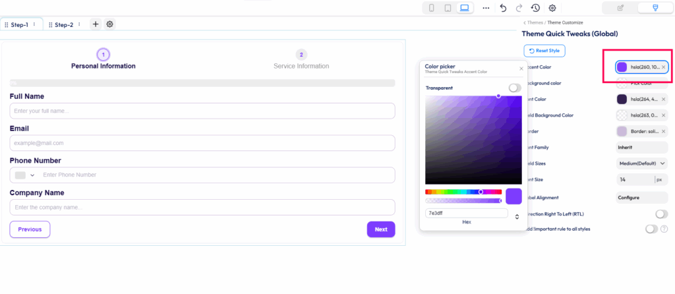The width and height of the screenshot is (675, 294).
Task: Open step settings gear beside plus icon
Action: point(110,24)
